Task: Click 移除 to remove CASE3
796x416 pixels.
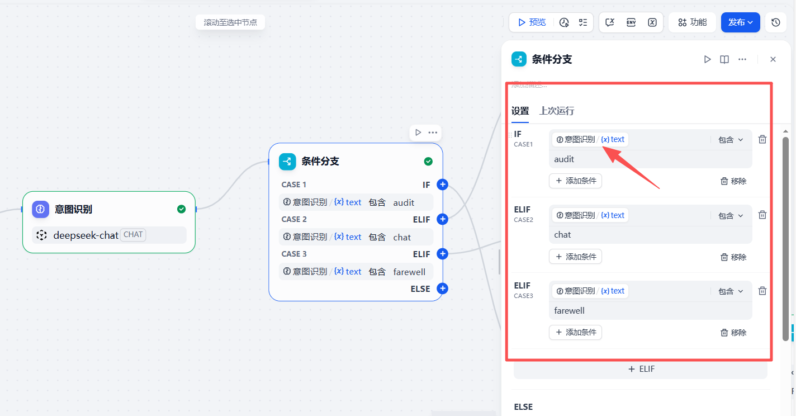Action: pos(733,333)
